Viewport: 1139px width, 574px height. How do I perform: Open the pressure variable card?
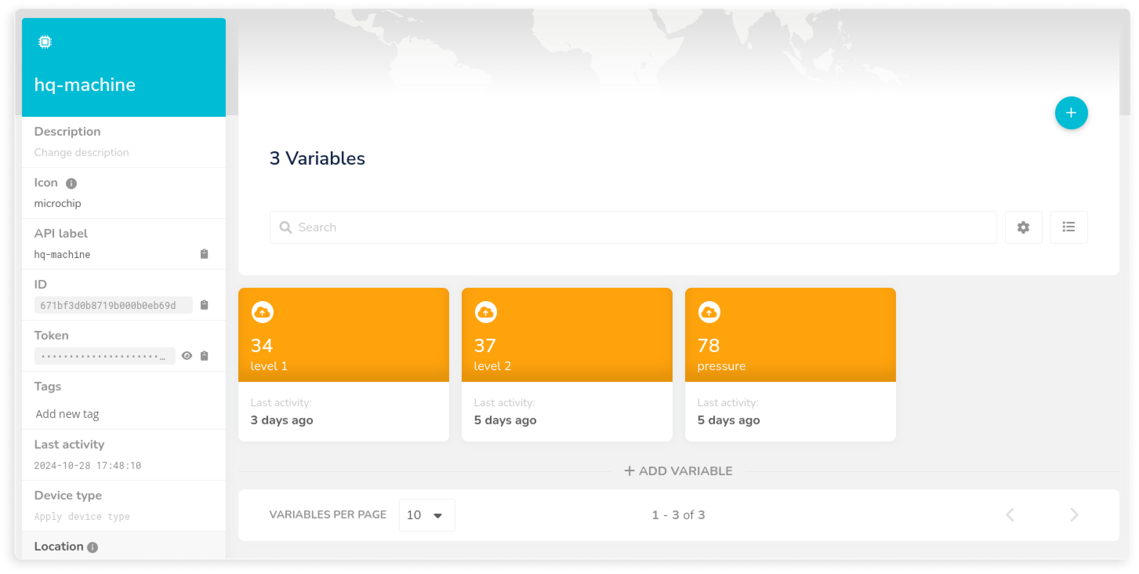coord(790,364)
